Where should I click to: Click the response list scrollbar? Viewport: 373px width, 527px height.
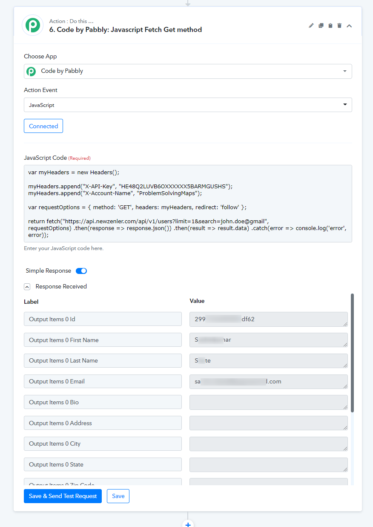click(x=352, y=353)
